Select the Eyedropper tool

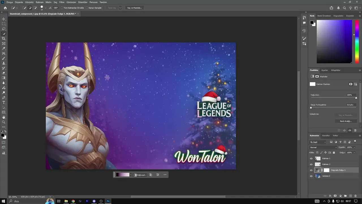click(x=4, y=48)
